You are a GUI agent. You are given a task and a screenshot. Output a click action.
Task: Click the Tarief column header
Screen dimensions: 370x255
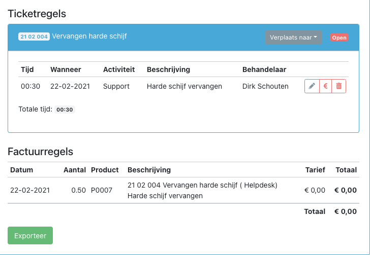[315, 170]
